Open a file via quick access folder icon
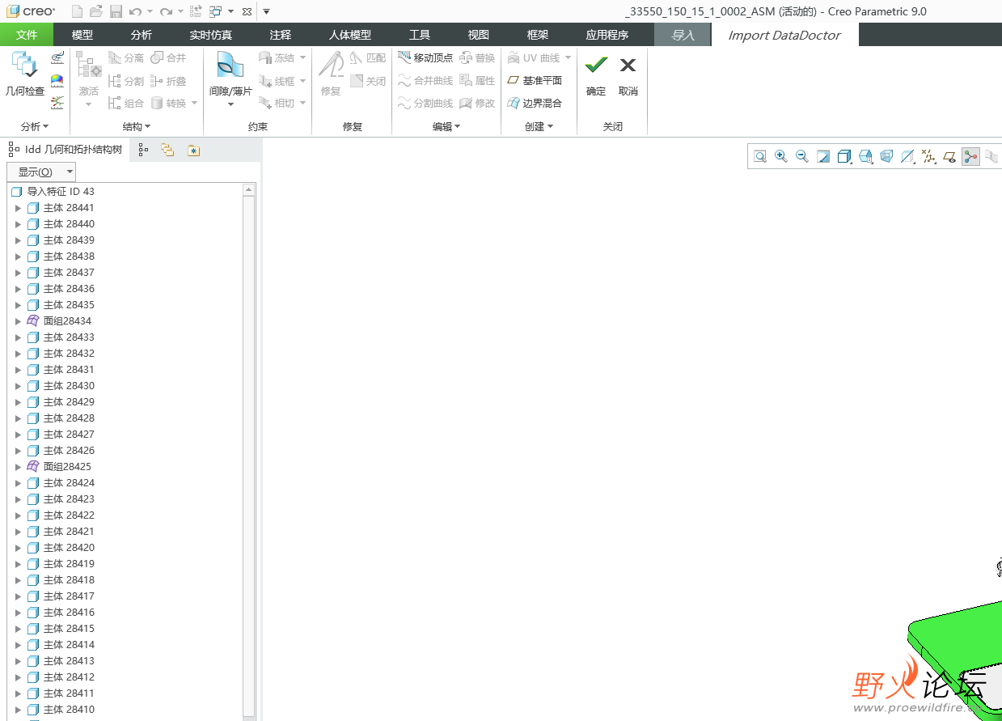 click(x=96, y=11)
